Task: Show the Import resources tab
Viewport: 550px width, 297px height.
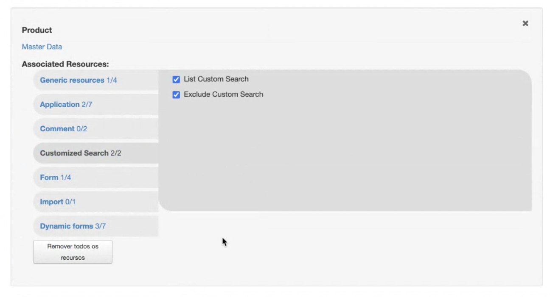Action: [x=96, y=202]
